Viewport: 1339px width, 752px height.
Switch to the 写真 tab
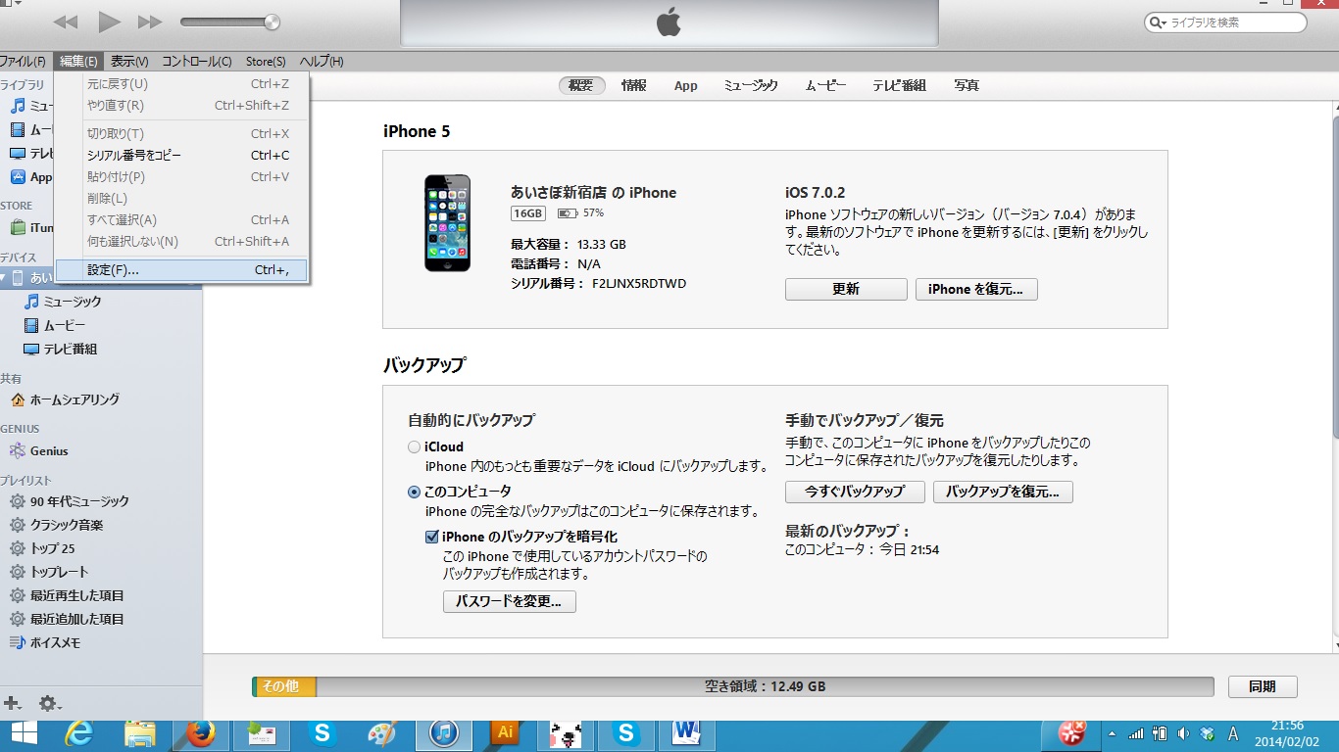pos(967,85)
